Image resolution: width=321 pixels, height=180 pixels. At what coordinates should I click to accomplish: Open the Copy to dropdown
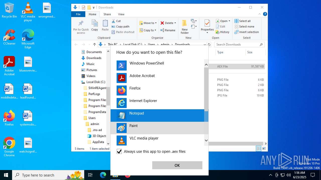[148, 30]
